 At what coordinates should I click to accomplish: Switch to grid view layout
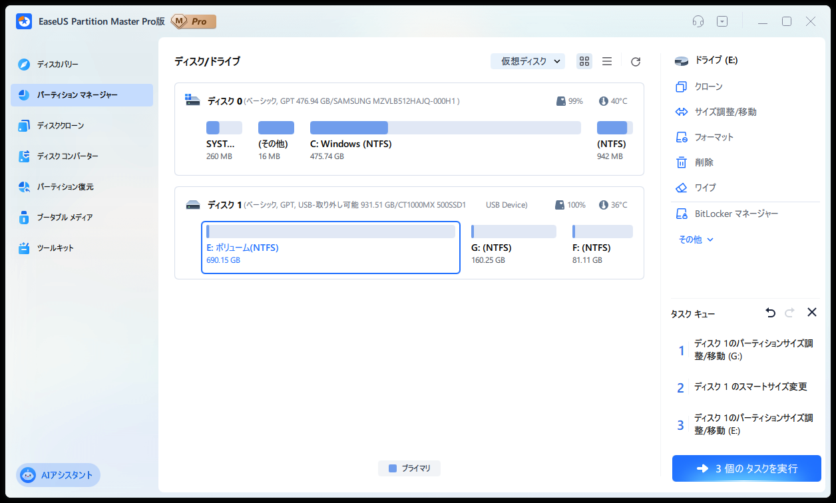[x=584, y=61]
